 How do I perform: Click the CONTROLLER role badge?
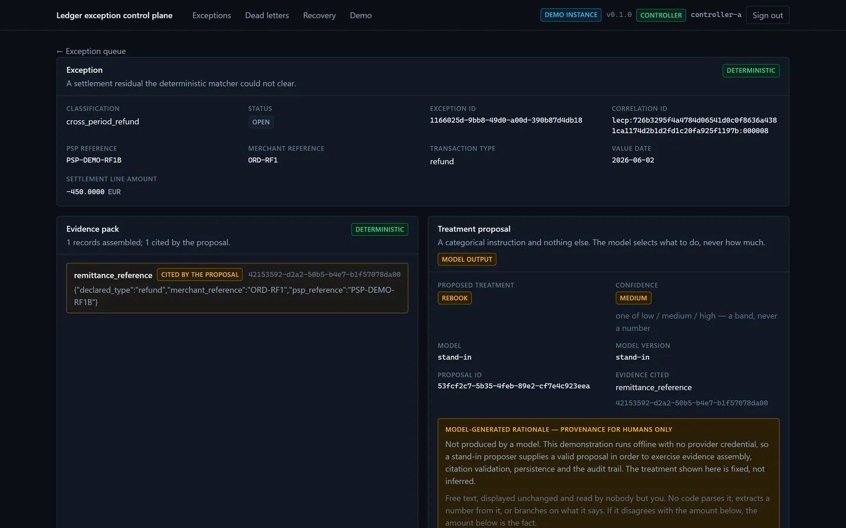click(x=661, y=15)
